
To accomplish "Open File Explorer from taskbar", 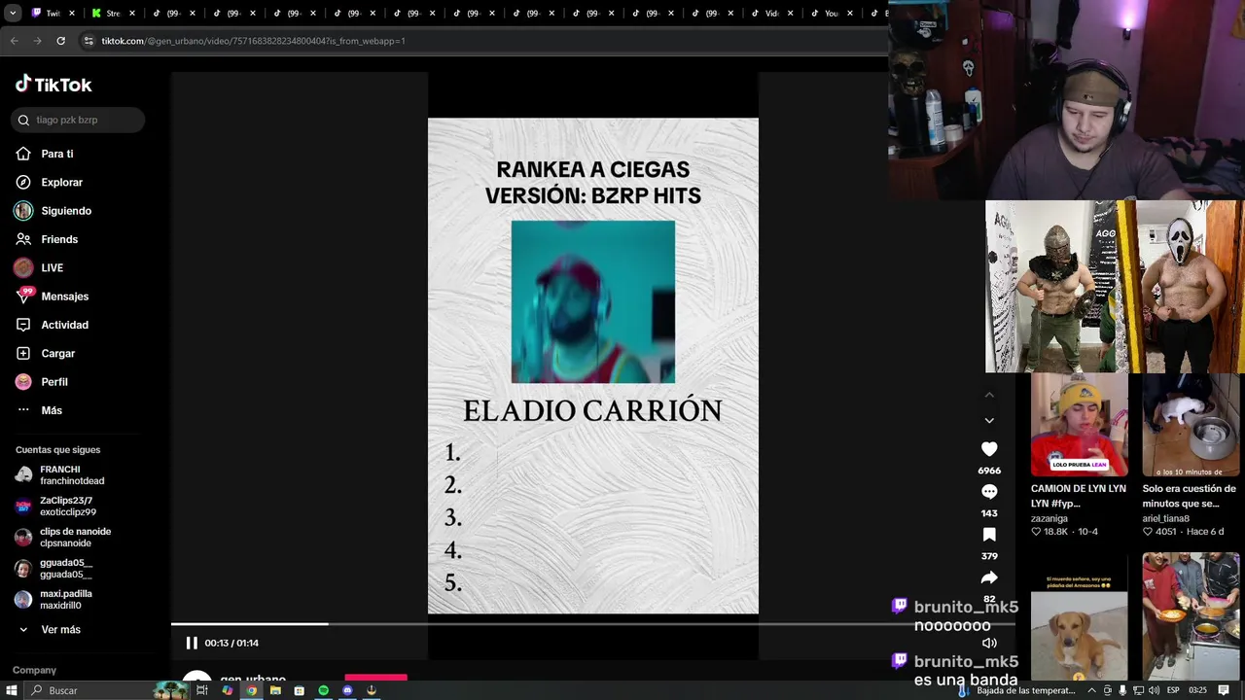I will pos(275,690).
